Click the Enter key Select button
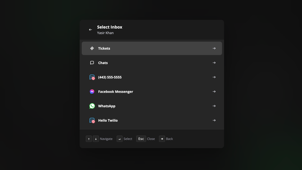 [119, 139]
